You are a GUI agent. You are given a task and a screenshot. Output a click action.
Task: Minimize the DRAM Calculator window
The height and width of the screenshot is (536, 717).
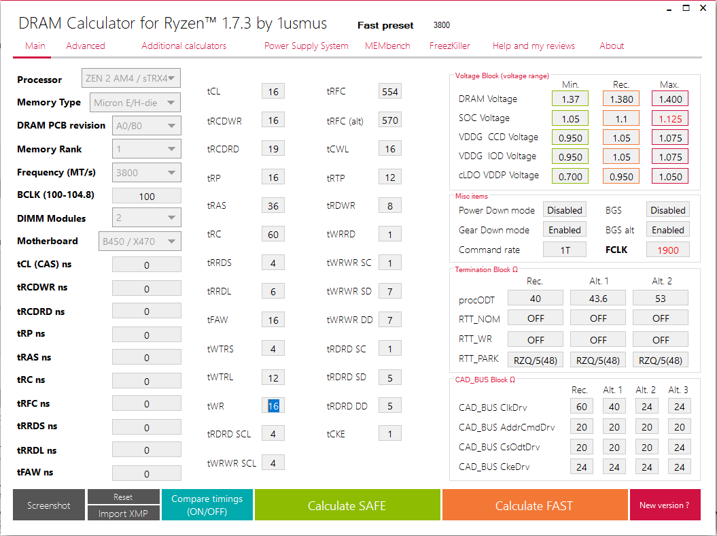click(x=669, y=9)
